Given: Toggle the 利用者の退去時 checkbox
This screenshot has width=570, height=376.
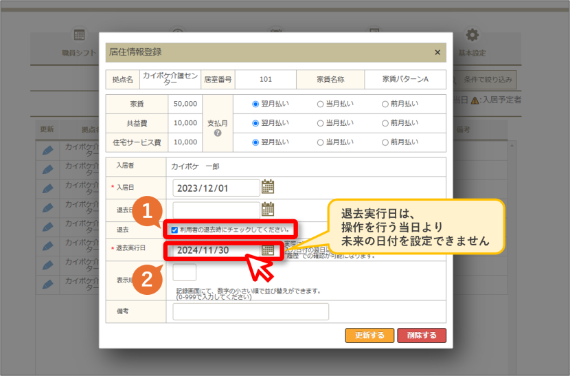Looking at the screenshot, I should tap(174, 230).
